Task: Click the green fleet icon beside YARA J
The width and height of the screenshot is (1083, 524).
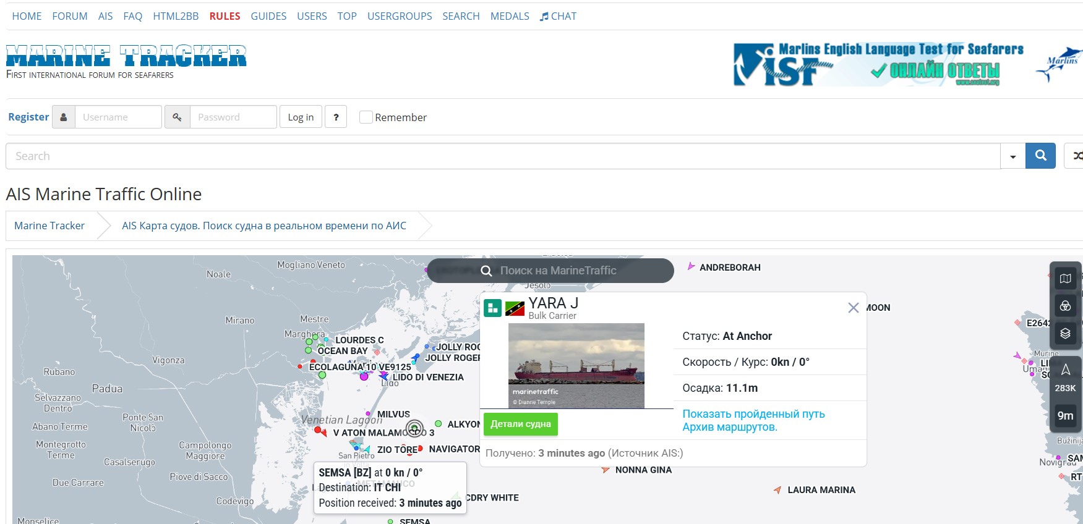Action: (x=493, y=308)
